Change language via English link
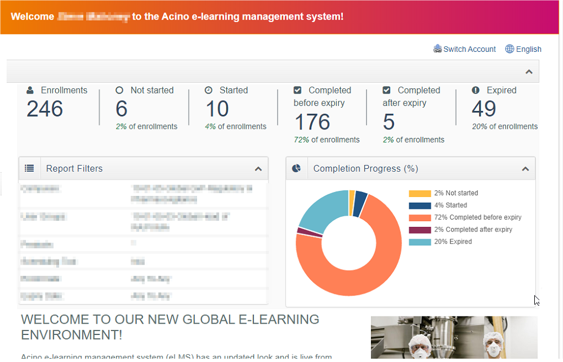Screen dimensions: 563x362 click(529, 49)
